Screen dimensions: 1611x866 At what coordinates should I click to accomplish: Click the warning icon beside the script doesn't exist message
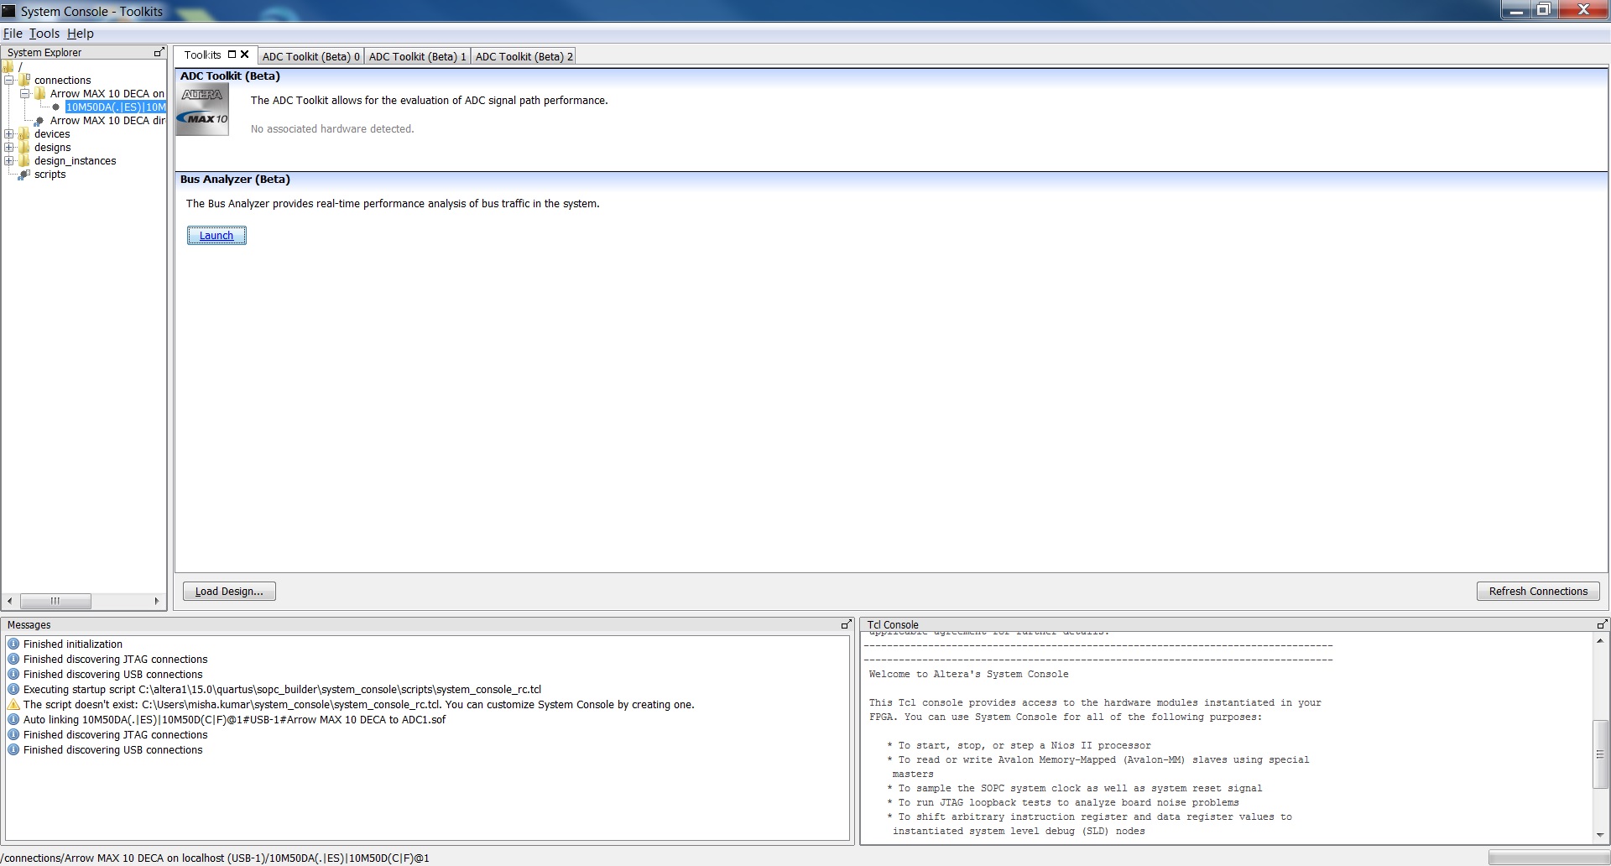(x=13, y=704)
